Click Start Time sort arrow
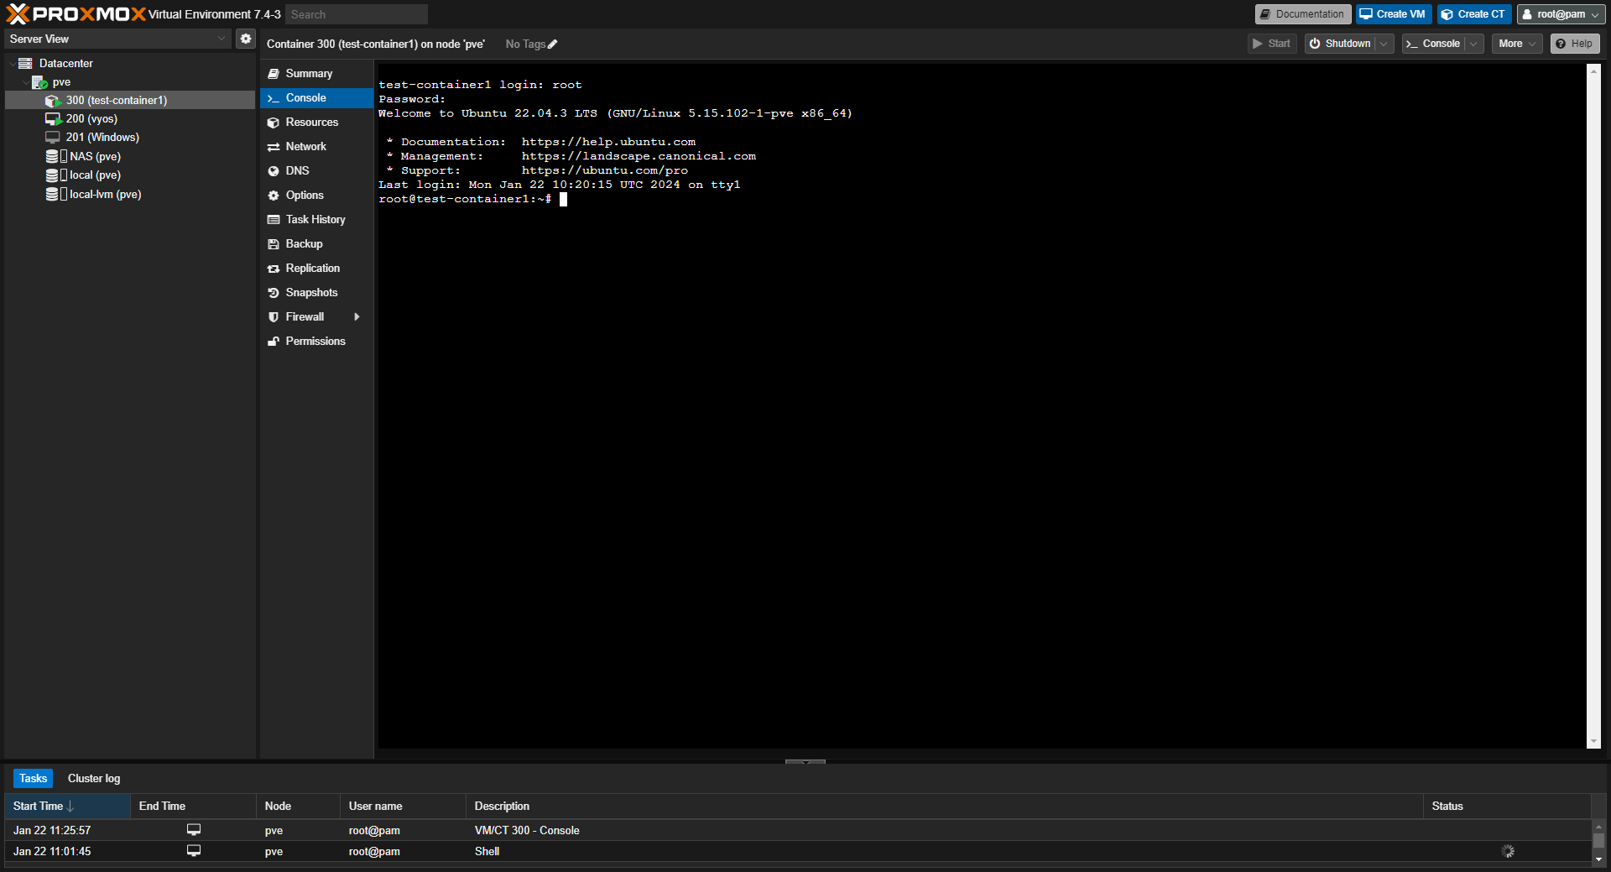 coord(70,806)
